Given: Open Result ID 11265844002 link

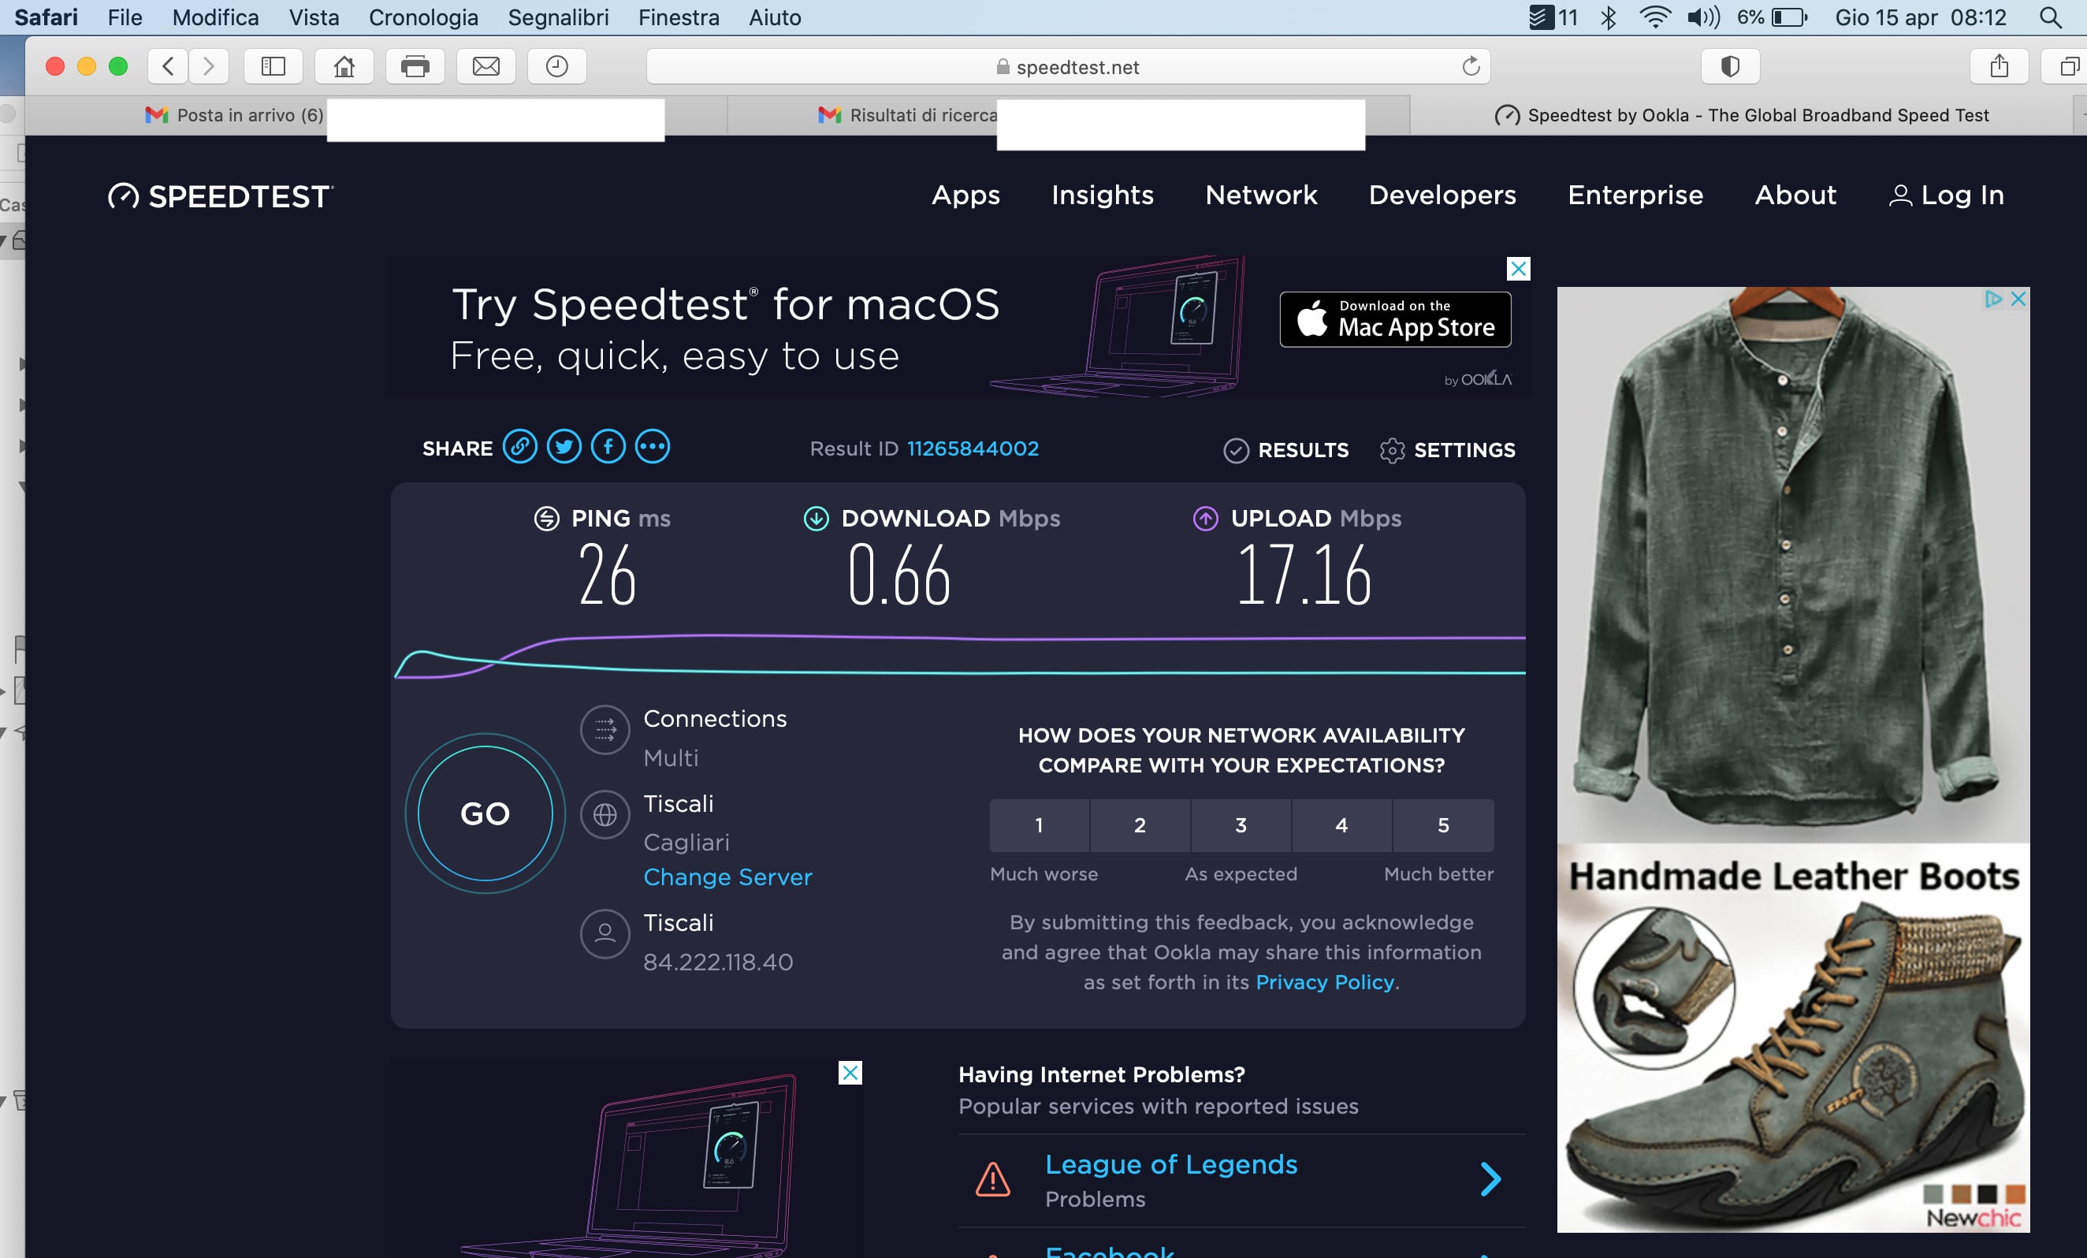Looking at the screenshot, I should pos(973,448).
